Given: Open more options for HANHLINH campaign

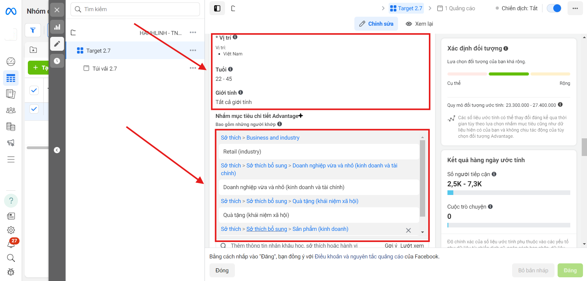Looking at the screenshot, I should point(193,32).
